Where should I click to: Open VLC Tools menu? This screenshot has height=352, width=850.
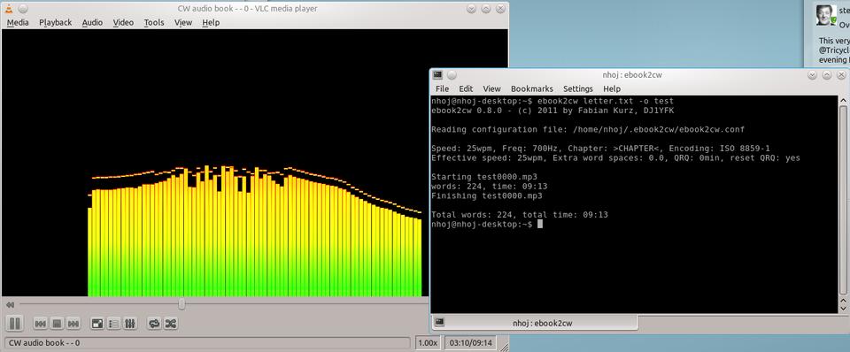point(154,22)
